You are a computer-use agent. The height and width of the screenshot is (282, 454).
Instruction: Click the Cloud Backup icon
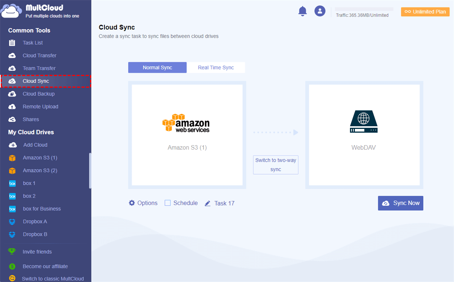(x=12, y=94)
